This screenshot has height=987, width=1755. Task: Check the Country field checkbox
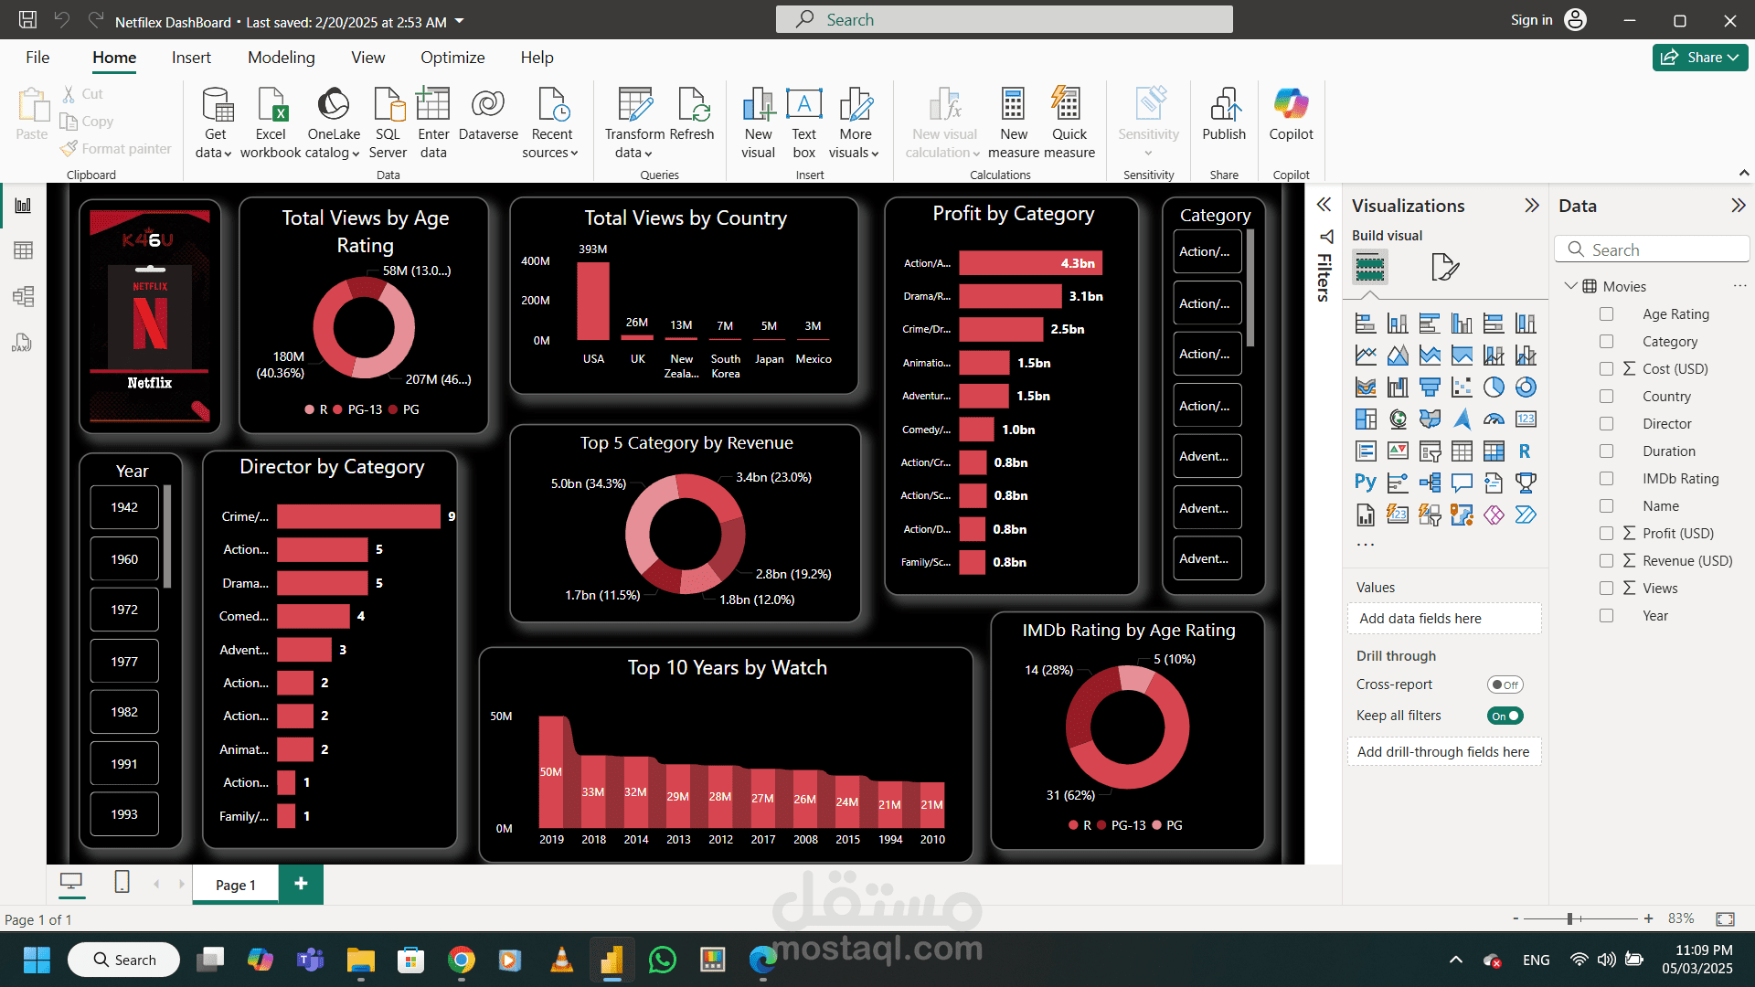click(1606, 397)
